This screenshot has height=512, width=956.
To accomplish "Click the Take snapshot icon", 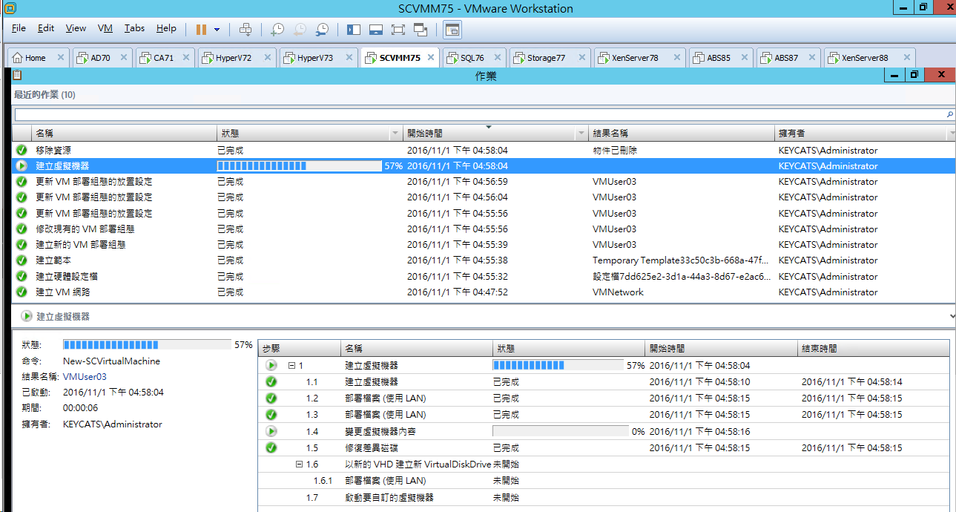I will coord(277,30).
